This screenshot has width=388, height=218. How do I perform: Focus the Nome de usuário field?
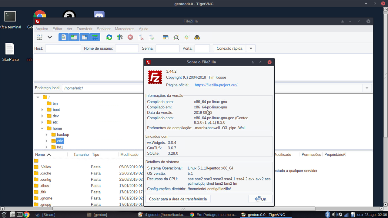pyautogui.click(x=127, y=48)
